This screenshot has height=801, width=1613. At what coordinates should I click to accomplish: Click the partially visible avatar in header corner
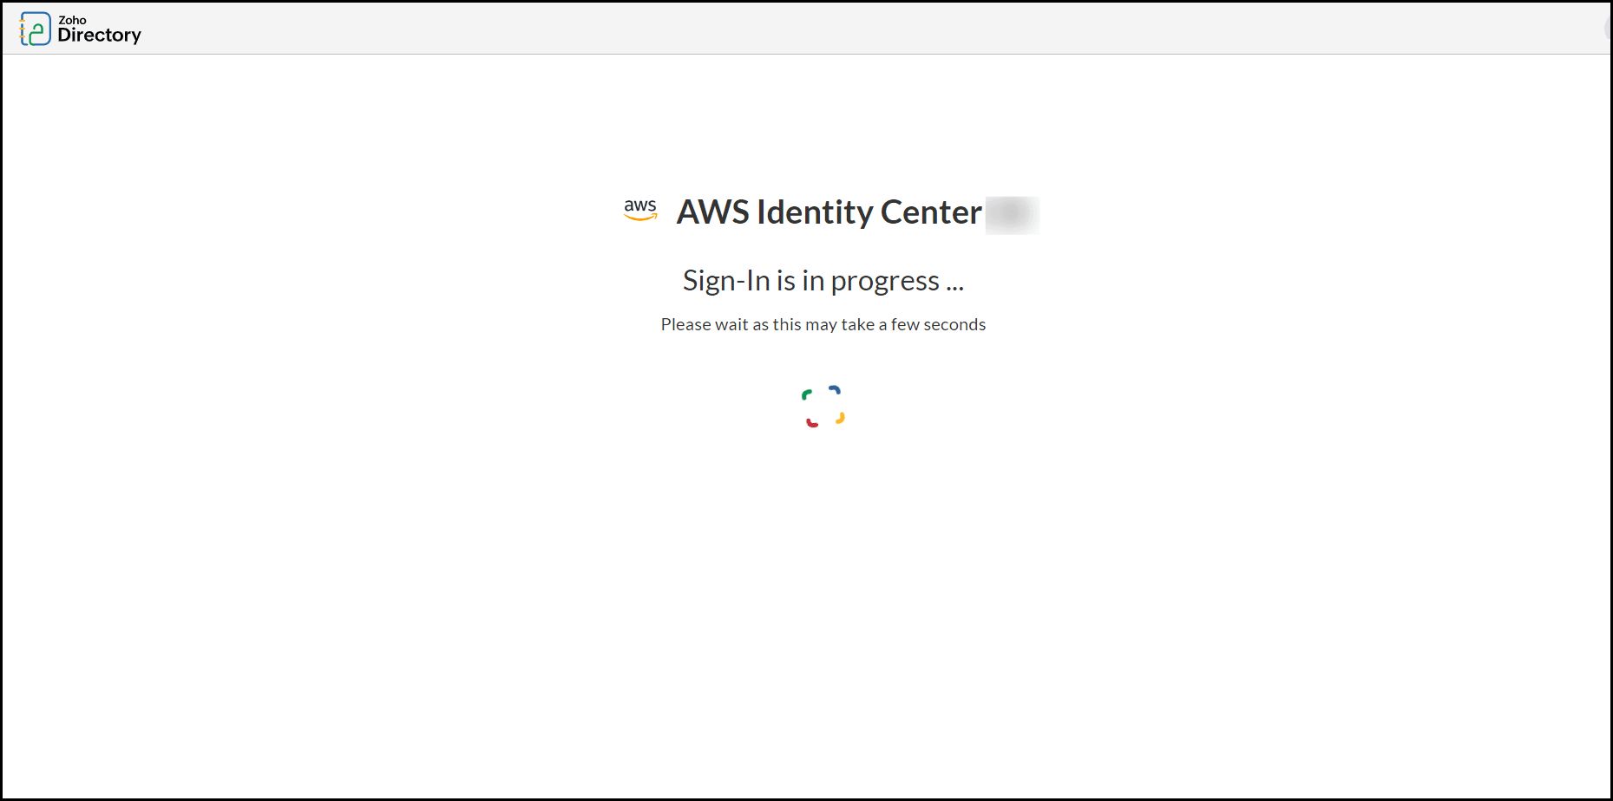click(x=1610, y=26)
